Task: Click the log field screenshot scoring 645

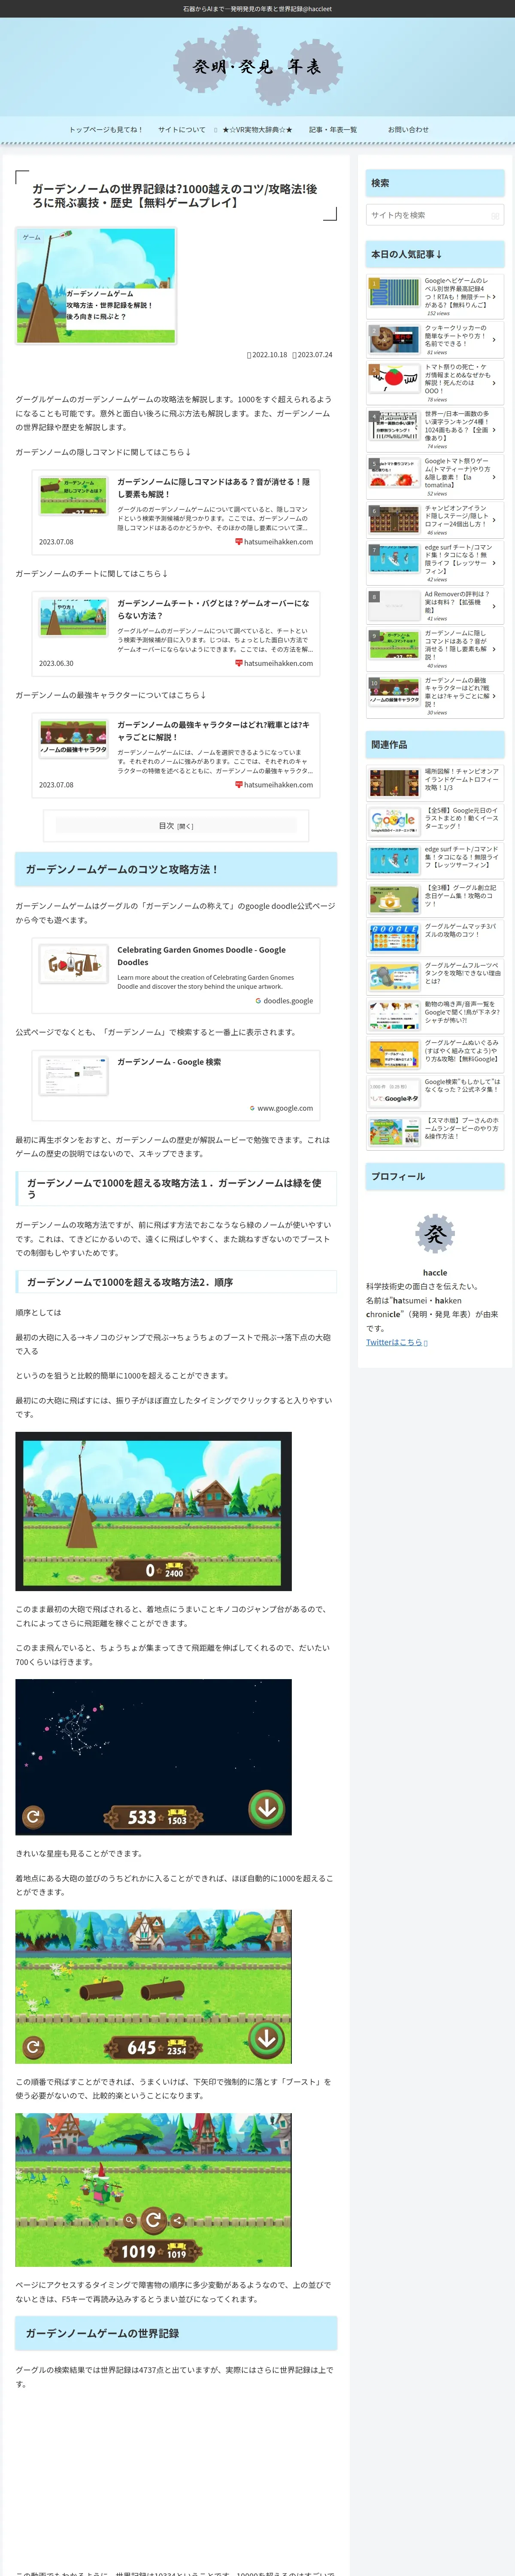Action: click(153, 1987)
